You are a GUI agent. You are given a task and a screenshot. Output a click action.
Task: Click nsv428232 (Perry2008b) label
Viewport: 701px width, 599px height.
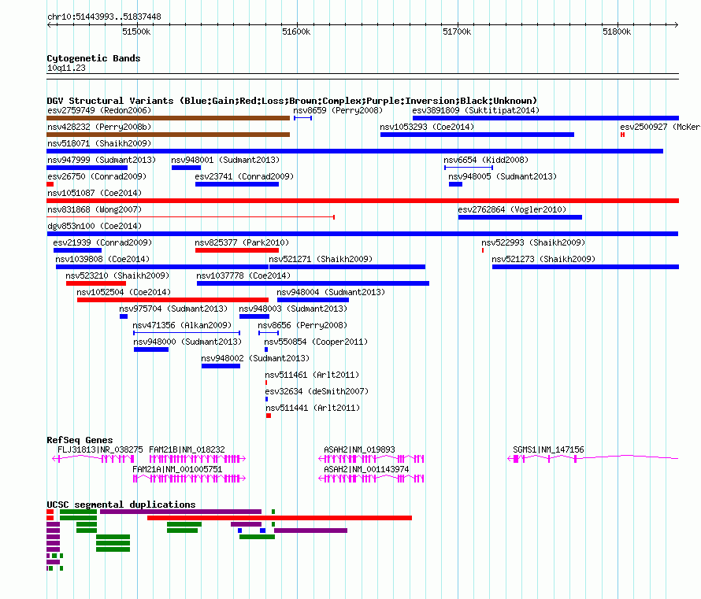99,127
